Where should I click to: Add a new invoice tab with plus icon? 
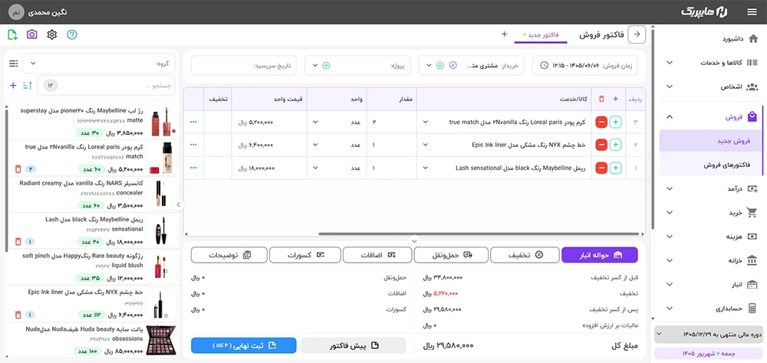point(505,34)
